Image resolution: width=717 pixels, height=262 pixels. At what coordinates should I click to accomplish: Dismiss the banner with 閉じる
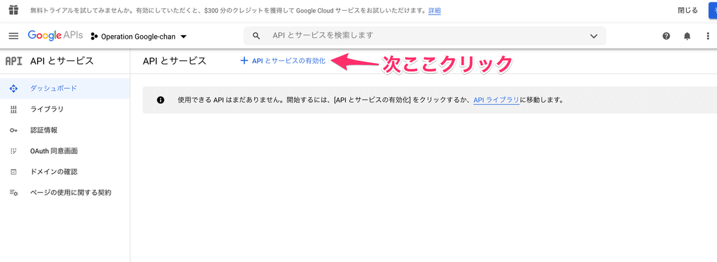click(687, 11)
